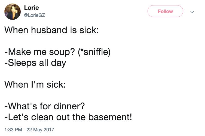This screenshot has height=136, width=205.
Task: Click the display name Lorie
Action: (32, 8)
